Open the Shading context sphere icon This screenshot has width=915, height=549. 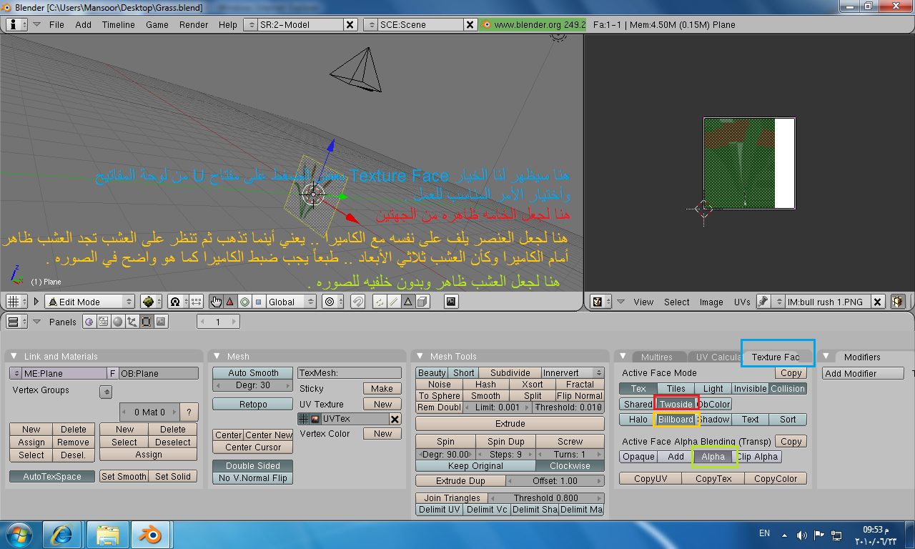point(117,322)
